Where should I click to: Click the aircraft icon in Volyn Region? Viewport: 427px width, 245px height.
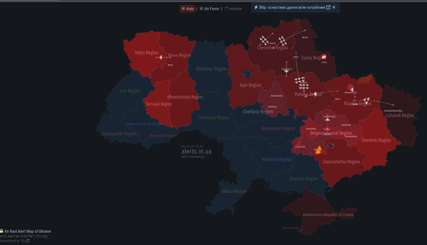[160, 57]
